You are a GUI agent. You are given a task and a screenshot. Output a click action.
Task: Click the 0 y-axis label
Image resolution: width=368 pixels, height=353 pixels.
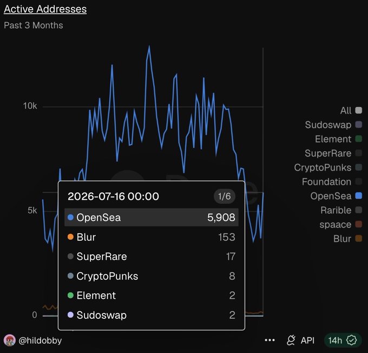tap(35, 315)
